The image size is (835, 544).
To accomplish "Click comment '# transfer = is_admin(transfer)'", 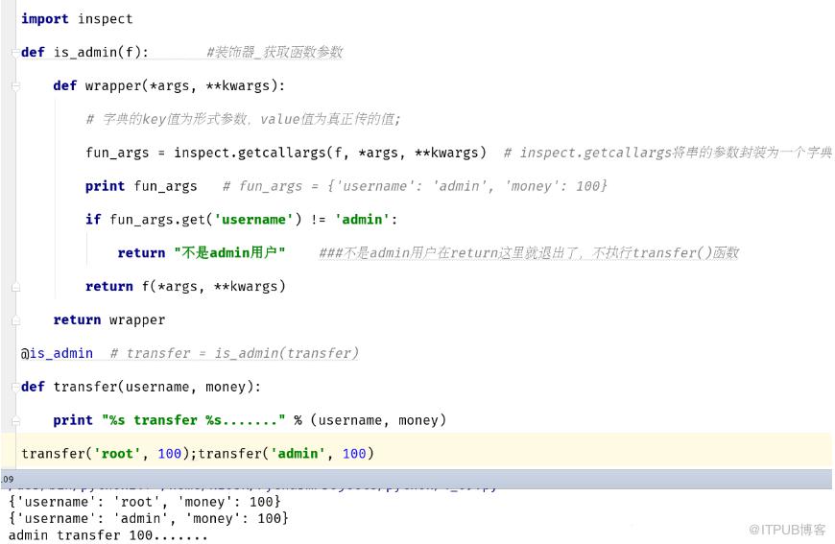I will click(234, 353).
